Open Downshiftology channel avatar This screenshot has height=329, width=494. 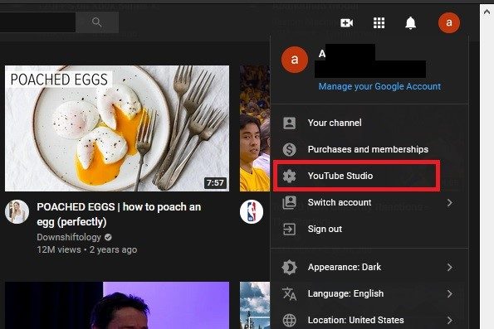tap(17, 211)
